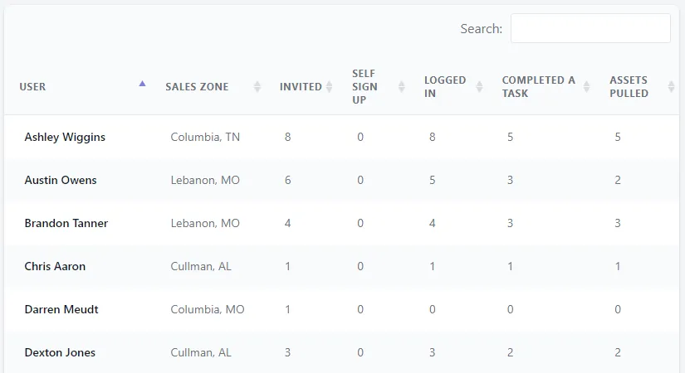Click the Self Sign Up sort icon
685x373 pixels.
coord(402,87)
